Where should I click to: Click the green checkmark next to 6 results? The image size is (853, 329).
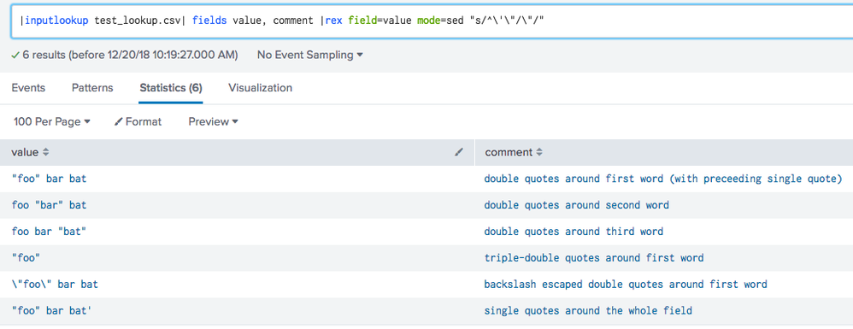point(15,55)
